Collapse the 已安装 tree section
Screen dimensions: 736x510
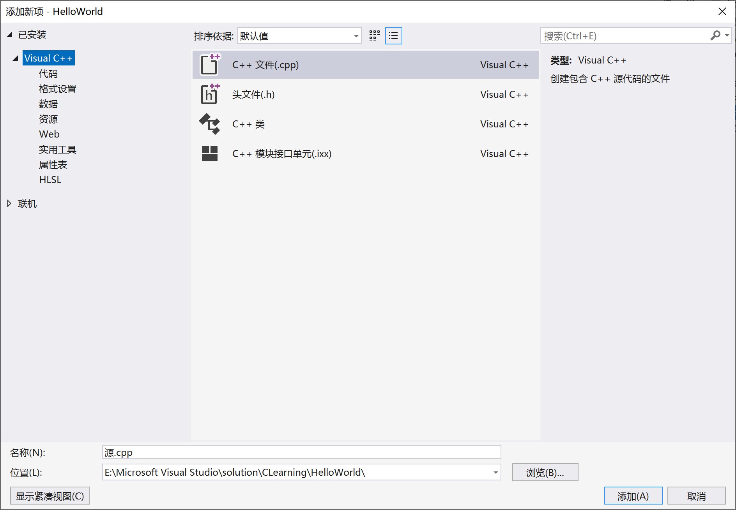coord(10,35)
